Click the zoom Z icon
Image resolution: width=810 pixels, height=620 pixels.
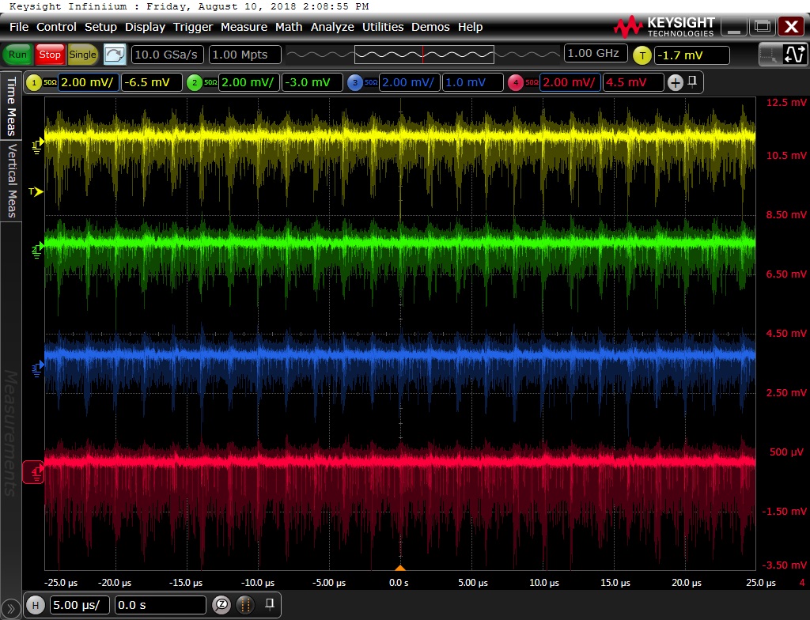coord(222,606)
